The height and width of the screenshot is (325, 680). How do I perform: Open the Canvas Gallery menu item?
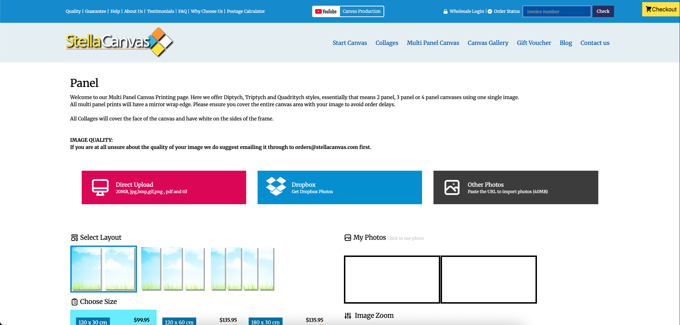pyautogui.click(x=488, y=43)
